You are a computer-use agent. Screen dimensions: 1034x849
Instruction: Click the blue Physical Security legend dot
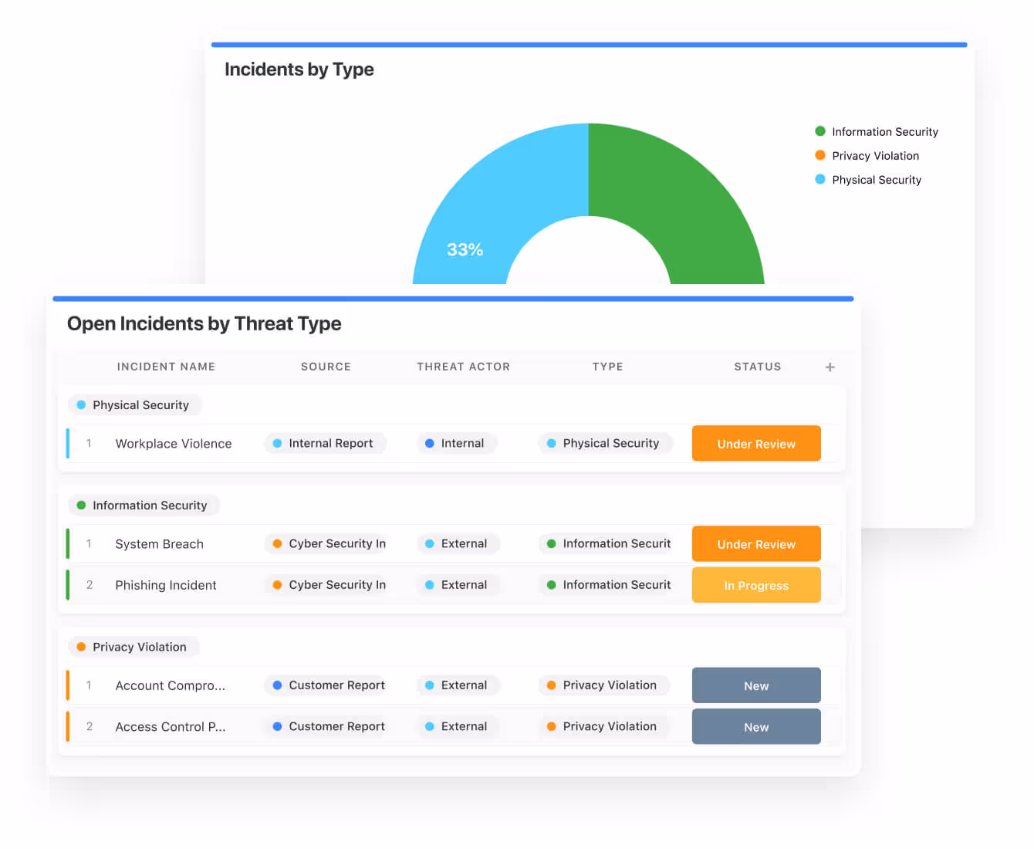(820, 179)
